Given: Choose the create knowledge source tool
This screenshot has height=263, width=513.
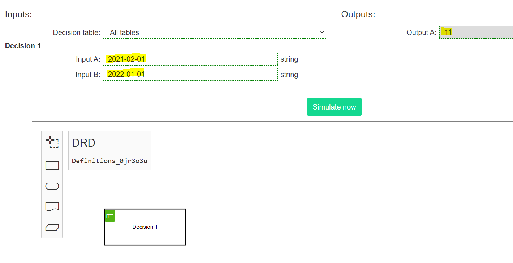Looking at the screenshot, I should point(52,206).
